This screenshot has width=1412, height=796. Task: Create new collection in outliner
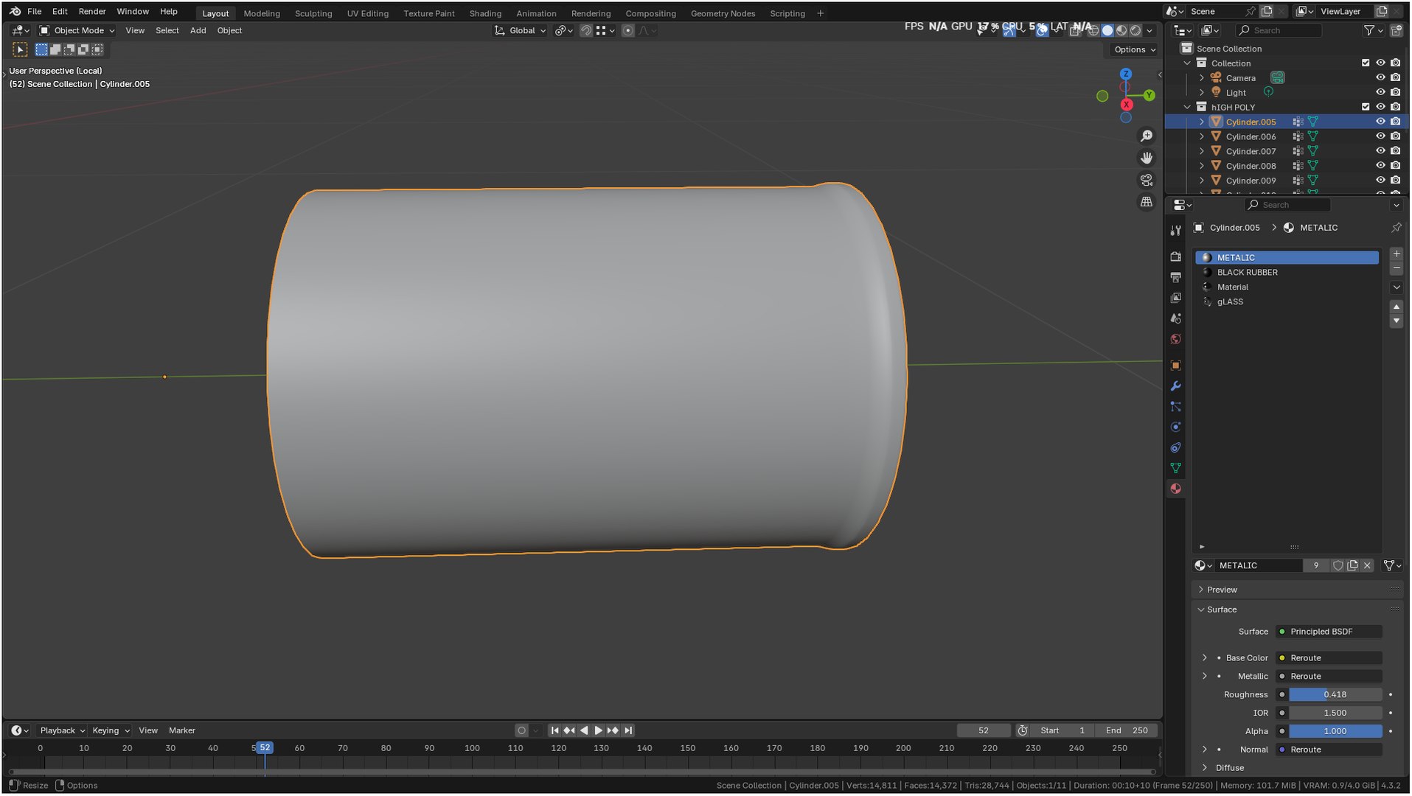click(1396, 30)
